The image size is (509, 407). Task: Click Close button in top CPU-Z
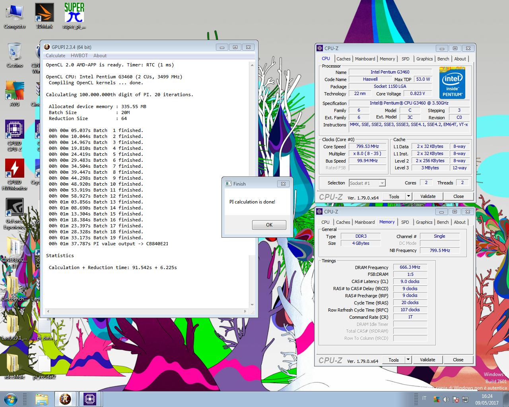[x=458, y=196]
